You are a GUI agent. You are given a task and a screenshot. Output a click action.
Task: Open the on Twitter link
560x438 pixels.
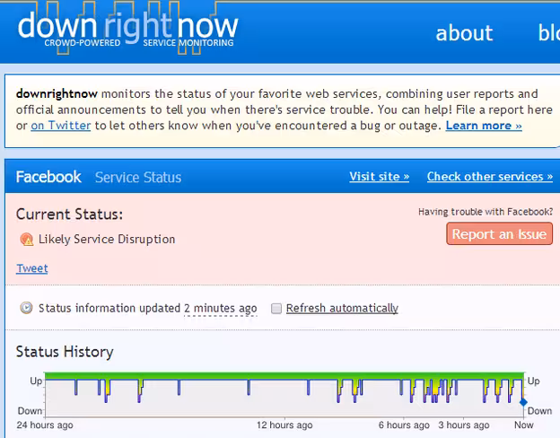coord(61,126)
